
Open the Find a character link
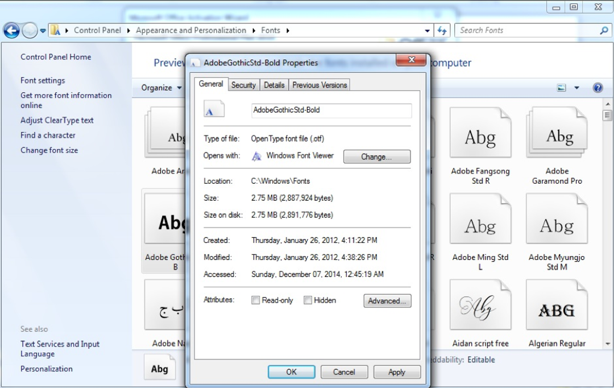(48, 135)
